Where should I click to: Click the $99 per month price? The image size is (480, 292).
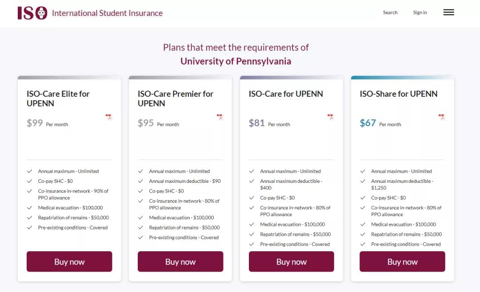click(35, 123)
